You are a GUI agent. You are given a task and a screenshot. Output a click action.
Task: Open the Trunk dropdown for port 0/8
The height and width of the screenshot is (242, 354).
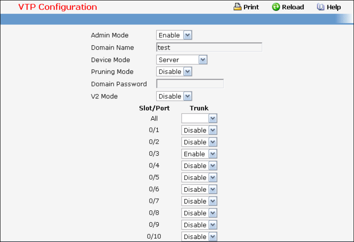(x=199, y=213)
